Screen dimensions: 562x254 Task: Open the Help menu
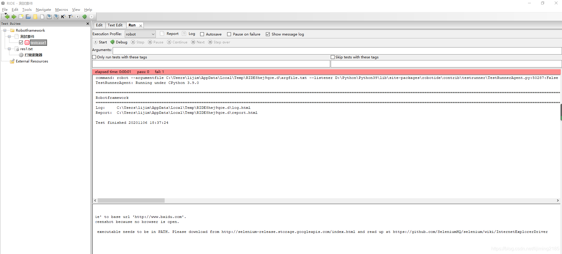88,10
